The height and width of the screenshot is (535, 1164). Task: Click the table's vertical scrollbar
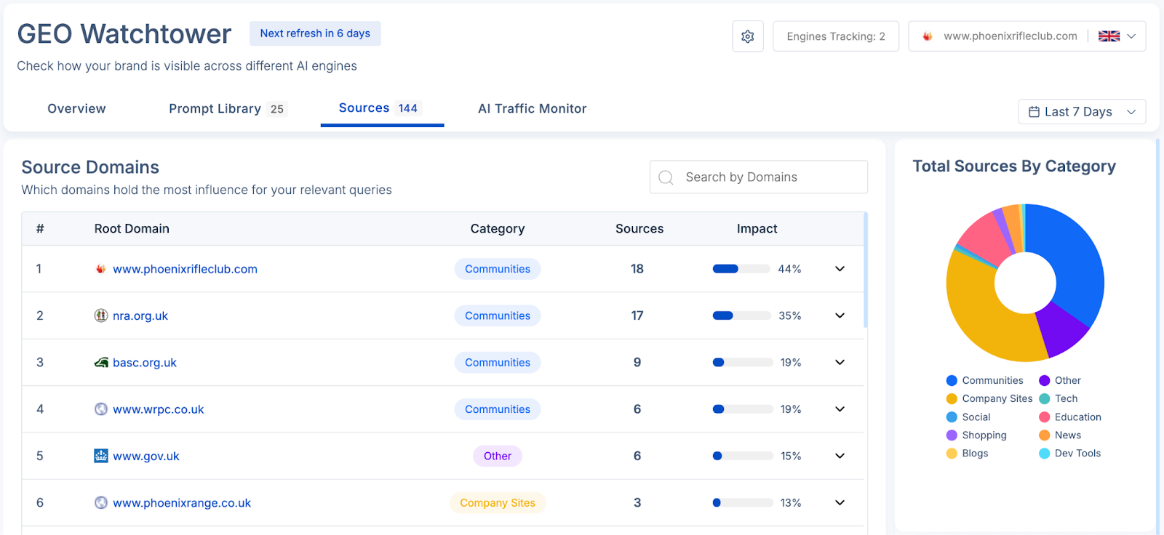[x=866, y=270]
